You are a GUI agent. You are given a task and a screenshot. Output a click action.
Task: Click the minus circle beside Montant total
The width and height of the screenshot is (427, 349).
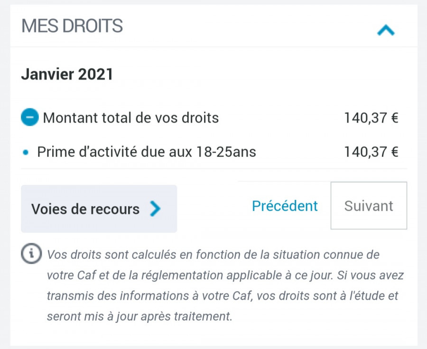pyautogui.click(x=30, y=117)
